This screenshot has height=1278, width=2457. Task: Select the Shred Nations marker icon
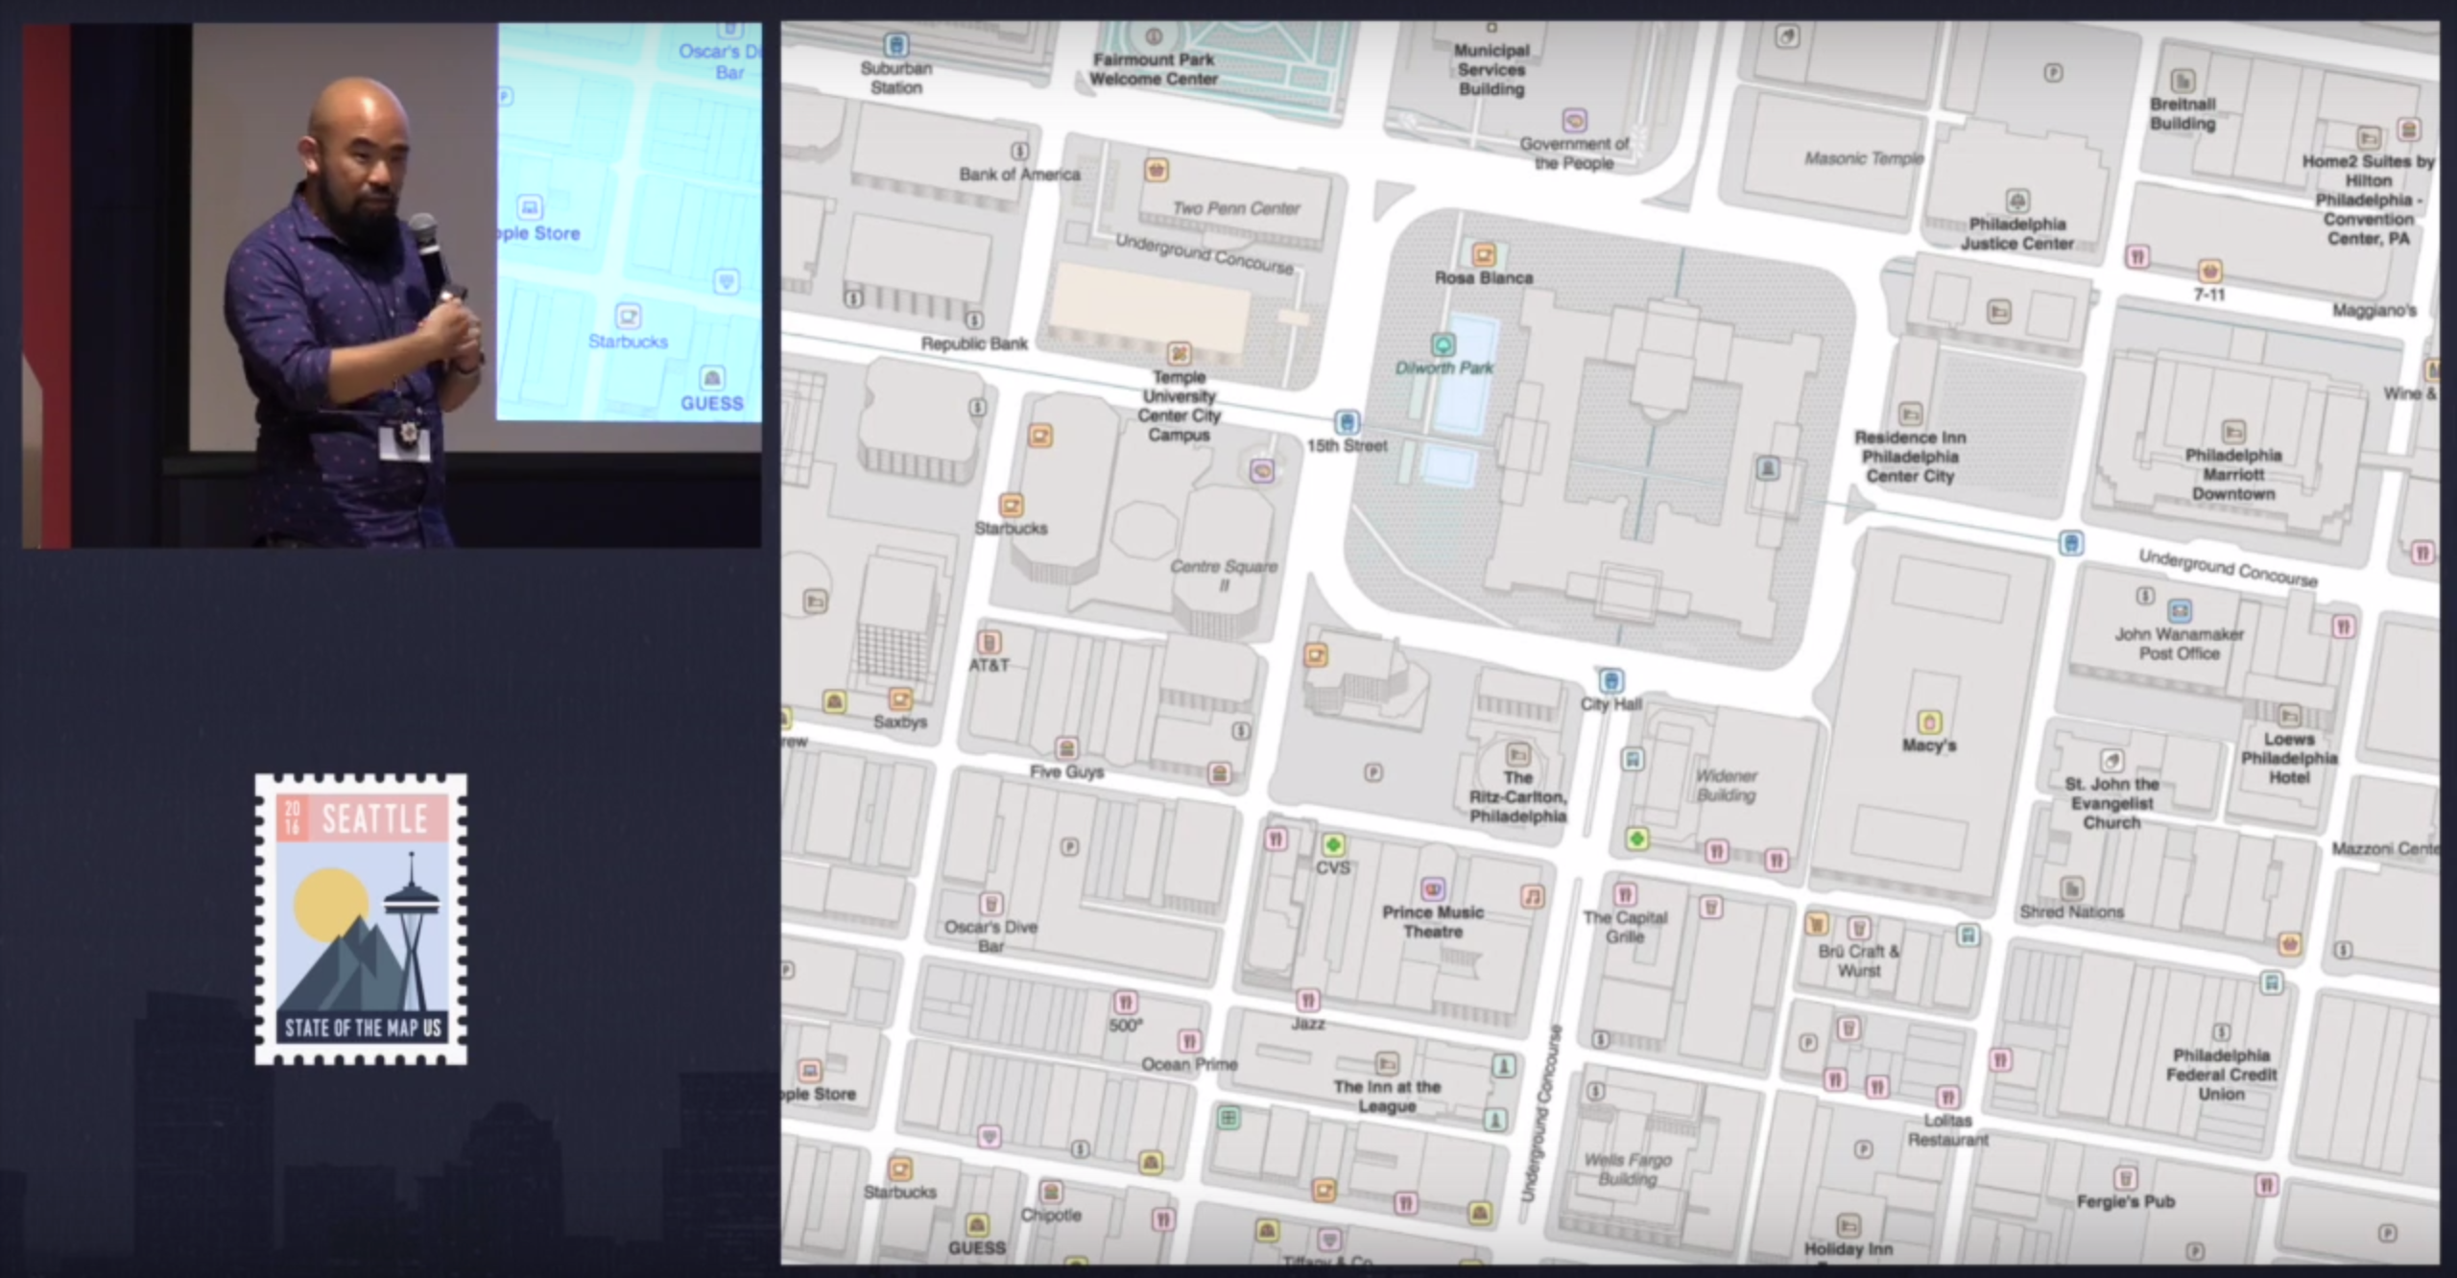tap(2071, 888)
